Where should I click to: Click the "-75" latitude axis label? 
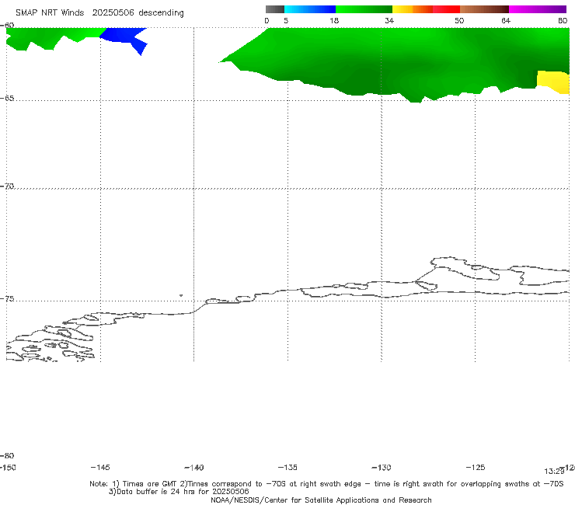(x=7, y=299)
